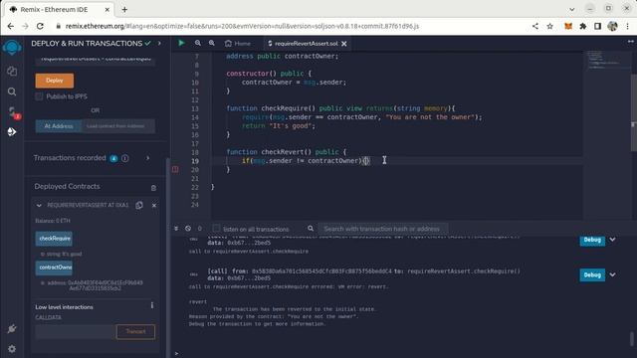Image resolution: width=637 pixels, height=358 pixels.
Task: Copy the deployed contract address
Action: [139, 205]
